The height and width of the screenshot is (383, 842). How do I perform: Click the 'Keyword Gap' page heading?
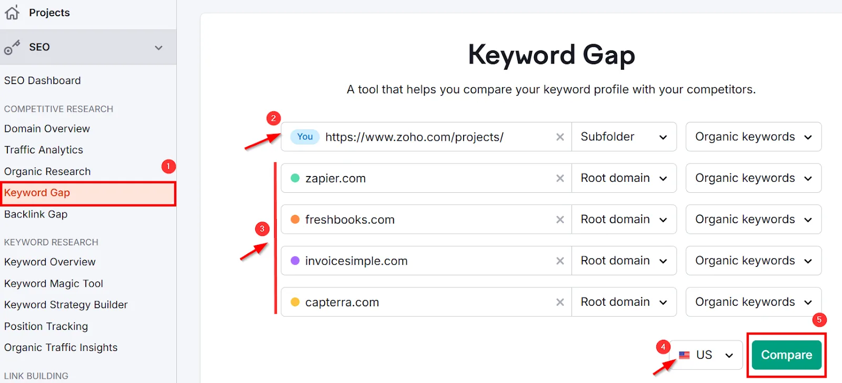(x=552, y=55)
